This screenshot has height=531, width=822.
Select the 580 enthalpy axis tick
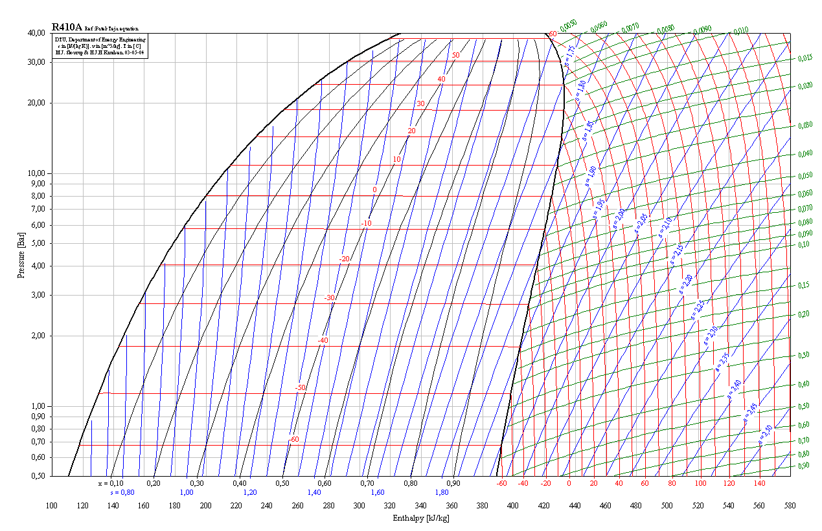[x=790, y=506]
